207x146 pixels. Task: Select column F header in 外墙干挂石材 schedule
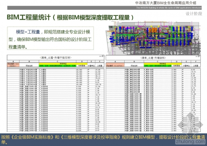100,61
